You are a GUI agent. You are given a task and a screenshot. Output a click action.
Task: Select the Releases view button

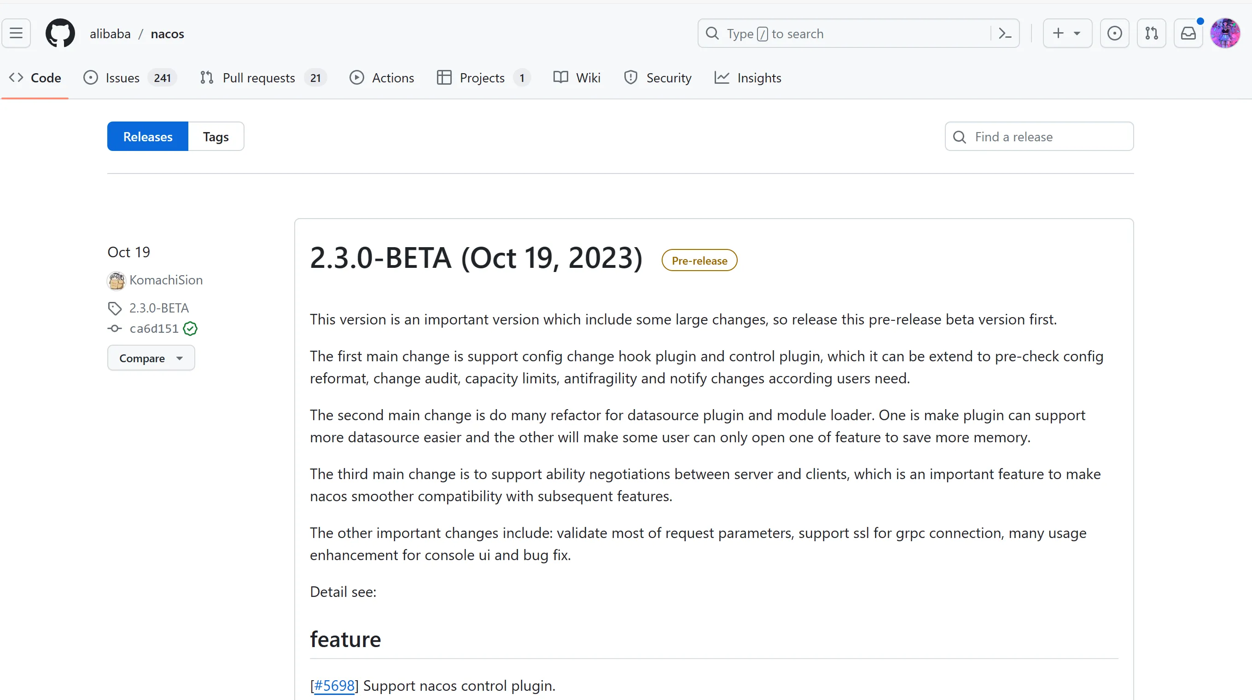pyautogui.click(x=148, y=137)
